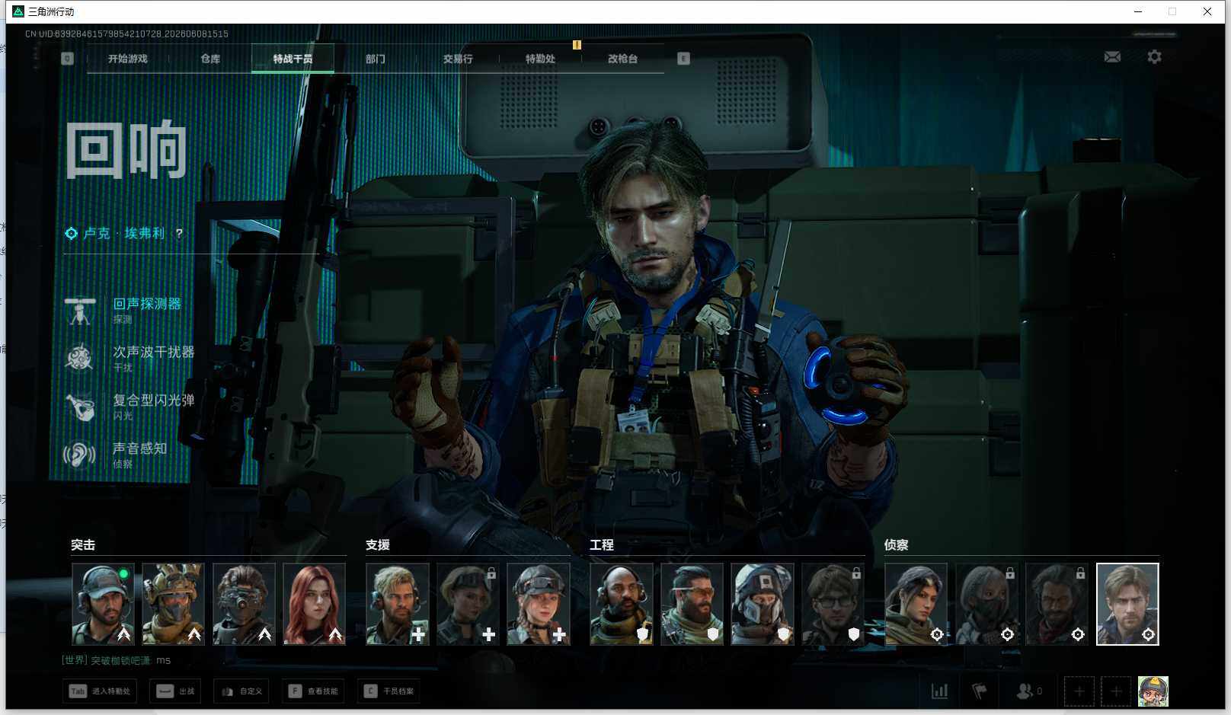Click the 工程 category heading
The width and height of the screenshot is (1231, 715).
pos(602,544)
